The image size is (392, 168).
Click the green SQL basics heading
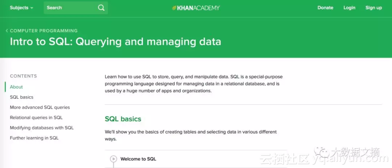[123, 119]
